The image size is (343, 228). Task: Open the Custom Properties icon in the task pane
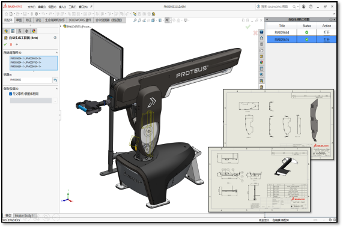coord(261,68)
